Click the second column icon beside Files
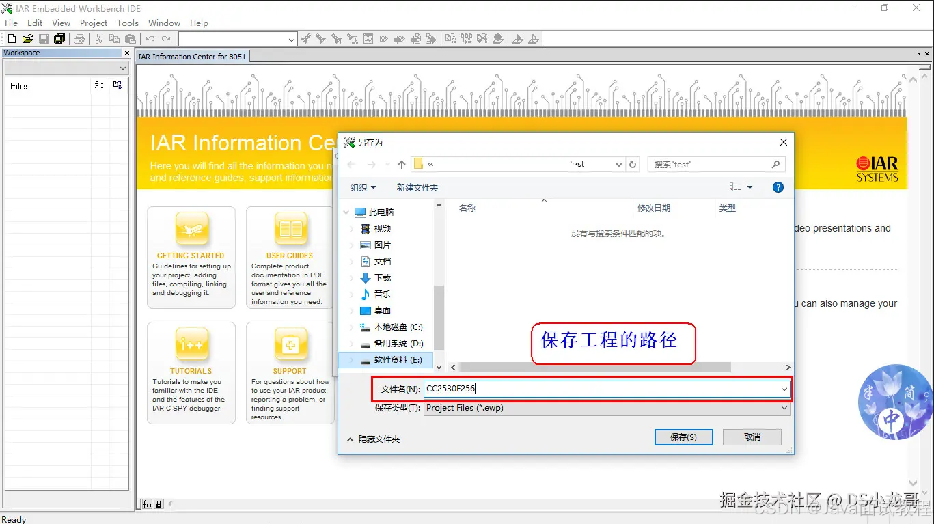The height and width of the screenshot is (524, 934). (x=118, y=85)
